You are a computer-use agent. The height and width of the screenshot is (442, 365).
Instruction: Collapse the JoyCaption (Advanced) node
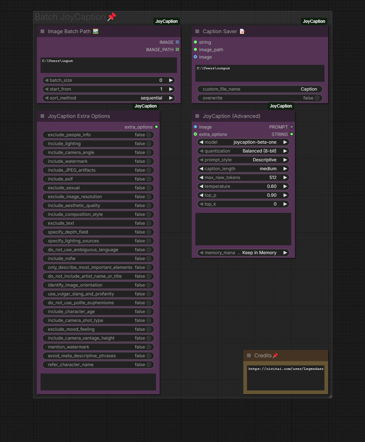tap(197, 116)
